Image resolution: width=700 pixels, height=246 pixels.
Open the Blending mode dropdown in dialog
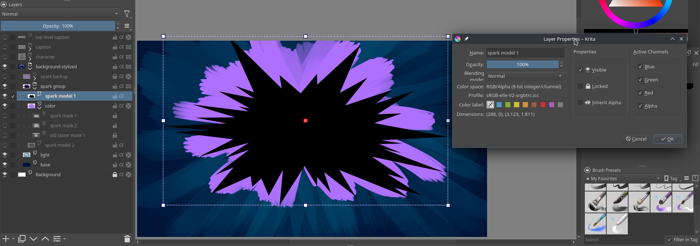(525, 76)
